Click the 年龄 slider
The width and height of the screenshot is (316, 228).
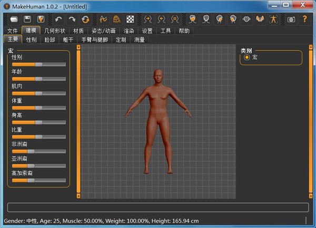click(x=38, y=78)
